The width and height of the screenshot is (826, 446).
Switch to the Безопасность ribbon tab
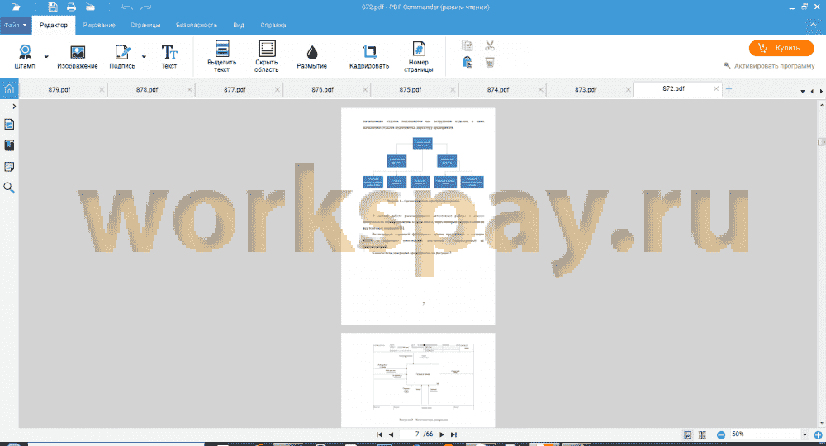pos(197,25)
